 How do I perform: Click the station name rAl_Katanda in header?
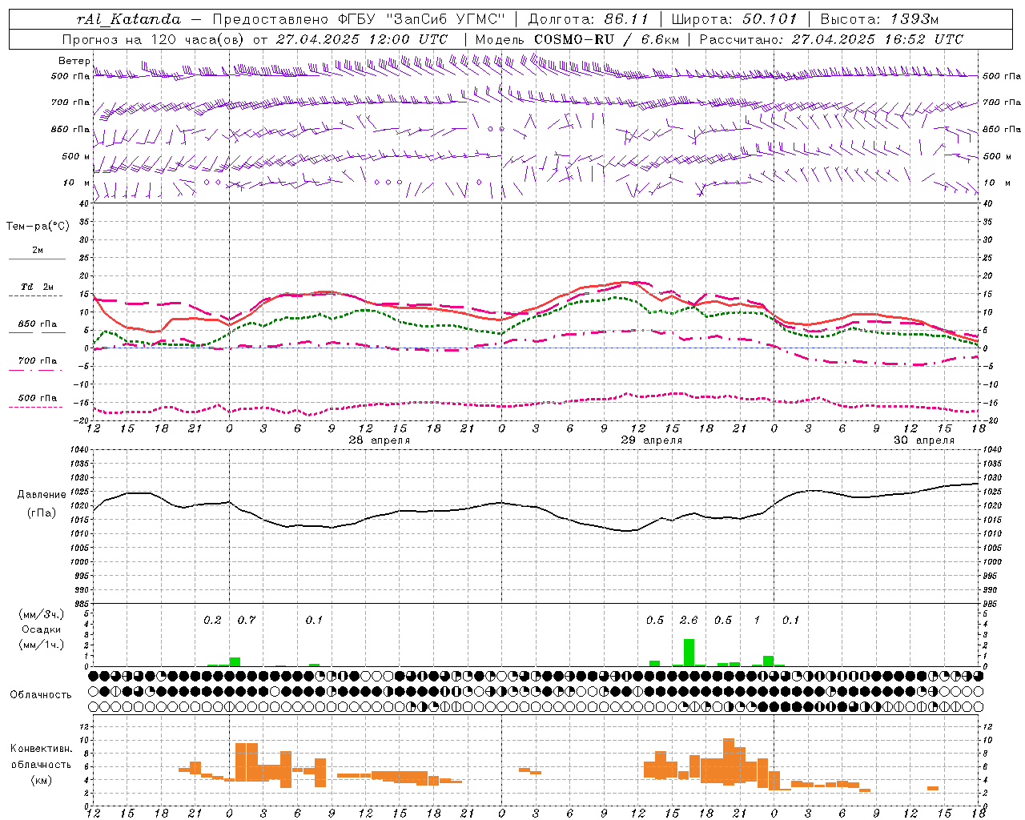(x=130, y=19)
